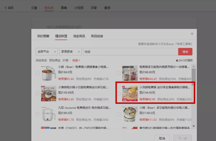Switch to the 淘宝商品 tab
216x141 pixels.
(x=79, y=36)
